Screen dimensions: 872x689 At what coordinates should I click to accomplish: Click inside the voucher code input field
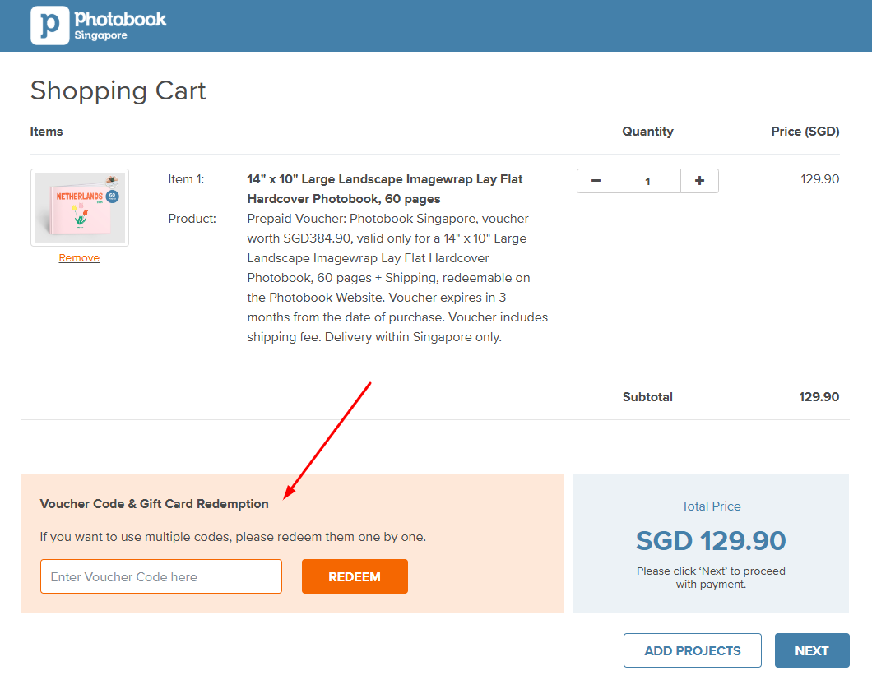pyautogui.click(x=160, y=576)
